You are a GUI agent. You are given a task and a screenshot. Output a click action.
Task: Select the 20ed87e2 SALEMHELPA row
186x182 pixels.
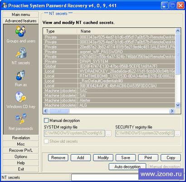tap(109, 47)
